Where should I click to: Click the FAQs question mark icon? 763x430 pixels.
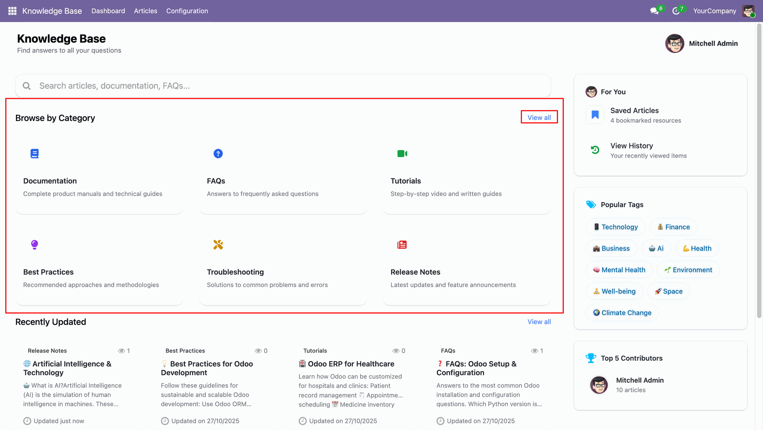pyautogui.click(x=218, y=154)
